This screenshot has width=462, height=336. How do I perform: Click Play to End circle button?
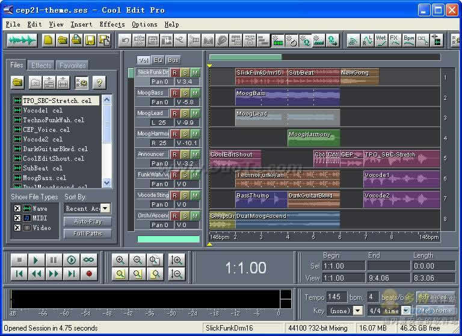coord(71,260)
